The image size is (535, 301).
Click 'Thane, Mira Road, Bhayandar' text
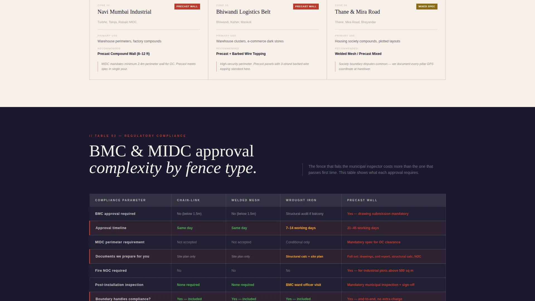click(x=355, y=22)
